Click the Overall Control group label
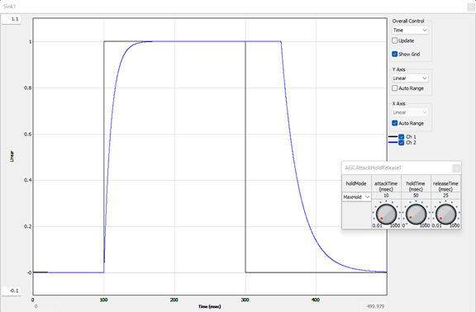 pos(408,21)
